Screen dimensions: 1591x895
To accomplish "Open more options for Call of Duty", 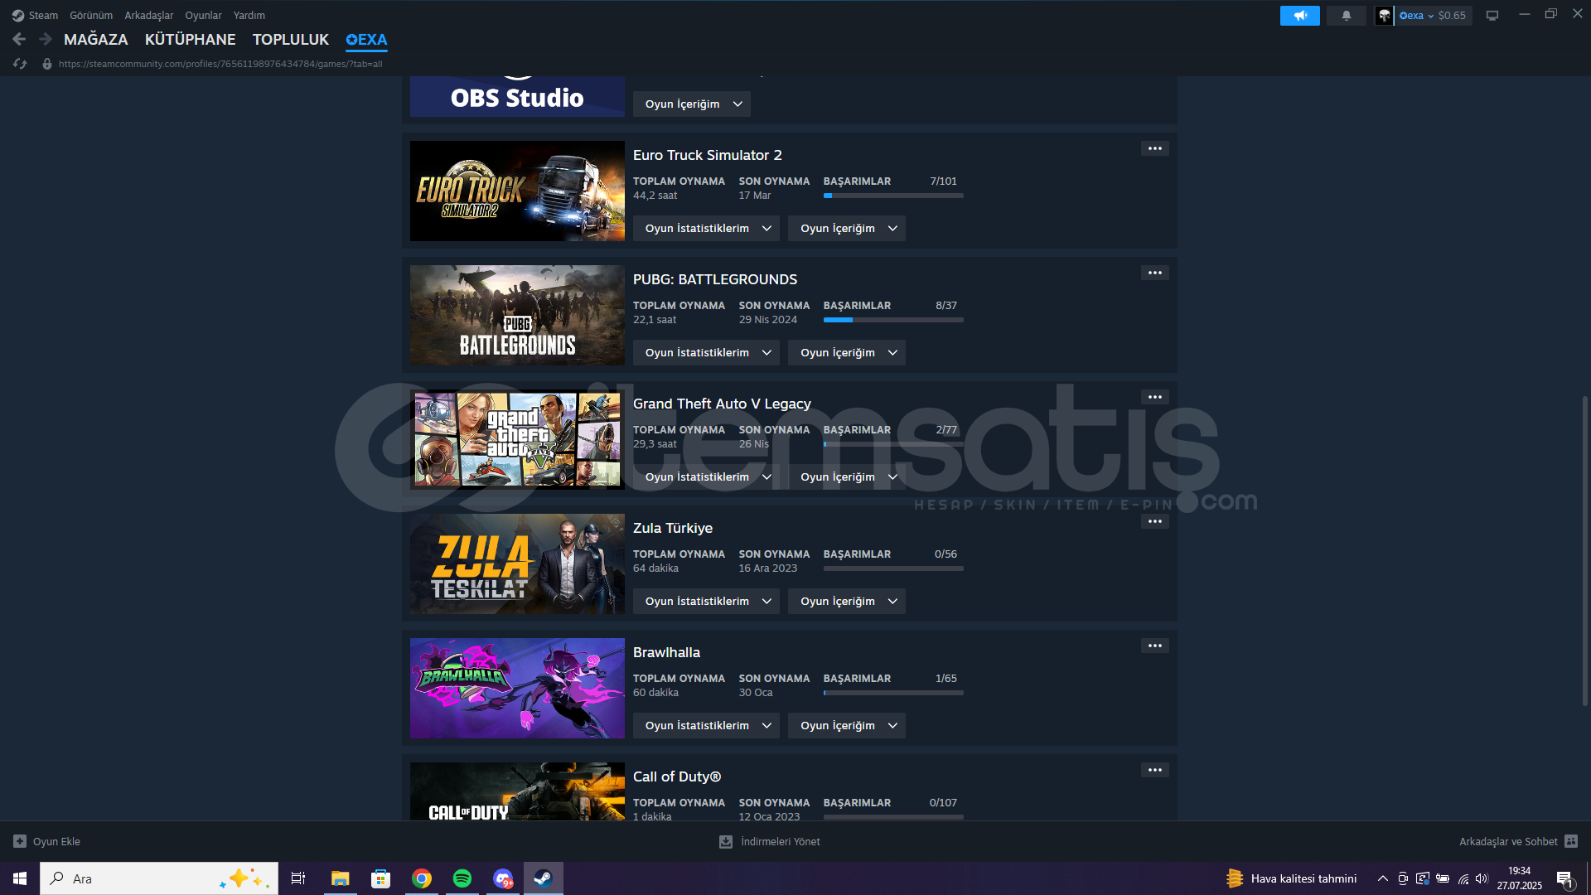I will 1155,770.
